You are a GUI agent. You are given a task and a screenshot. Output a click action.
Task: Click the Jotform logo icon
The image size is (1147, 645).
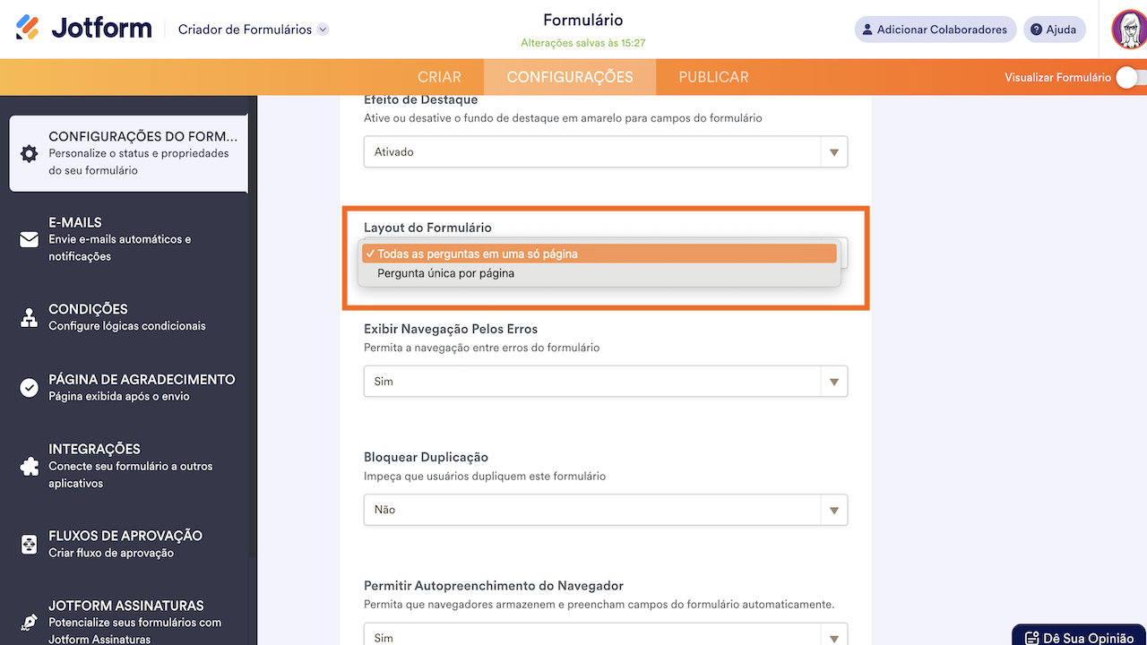pos(28,29)
